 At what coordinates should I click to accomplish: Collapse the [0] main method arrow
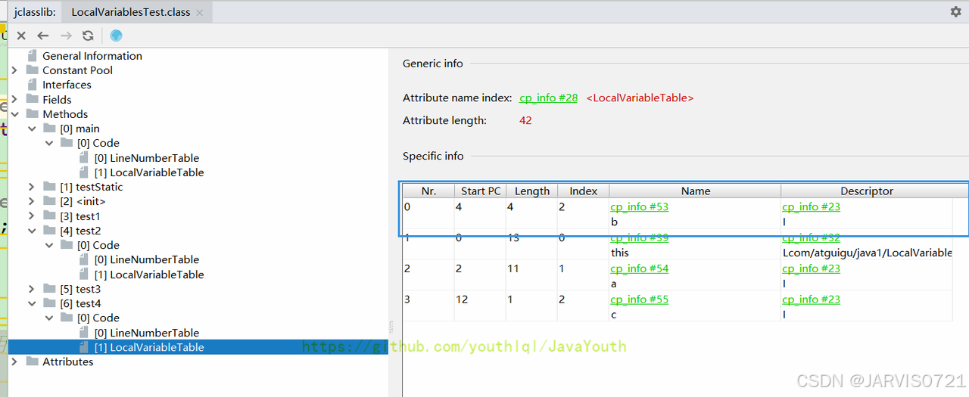click(x=32, y=129)
